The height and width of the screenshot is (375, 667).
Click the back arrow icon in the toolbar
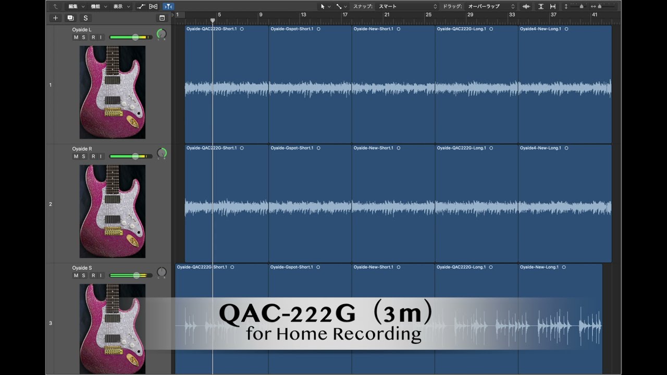[56, 6]
